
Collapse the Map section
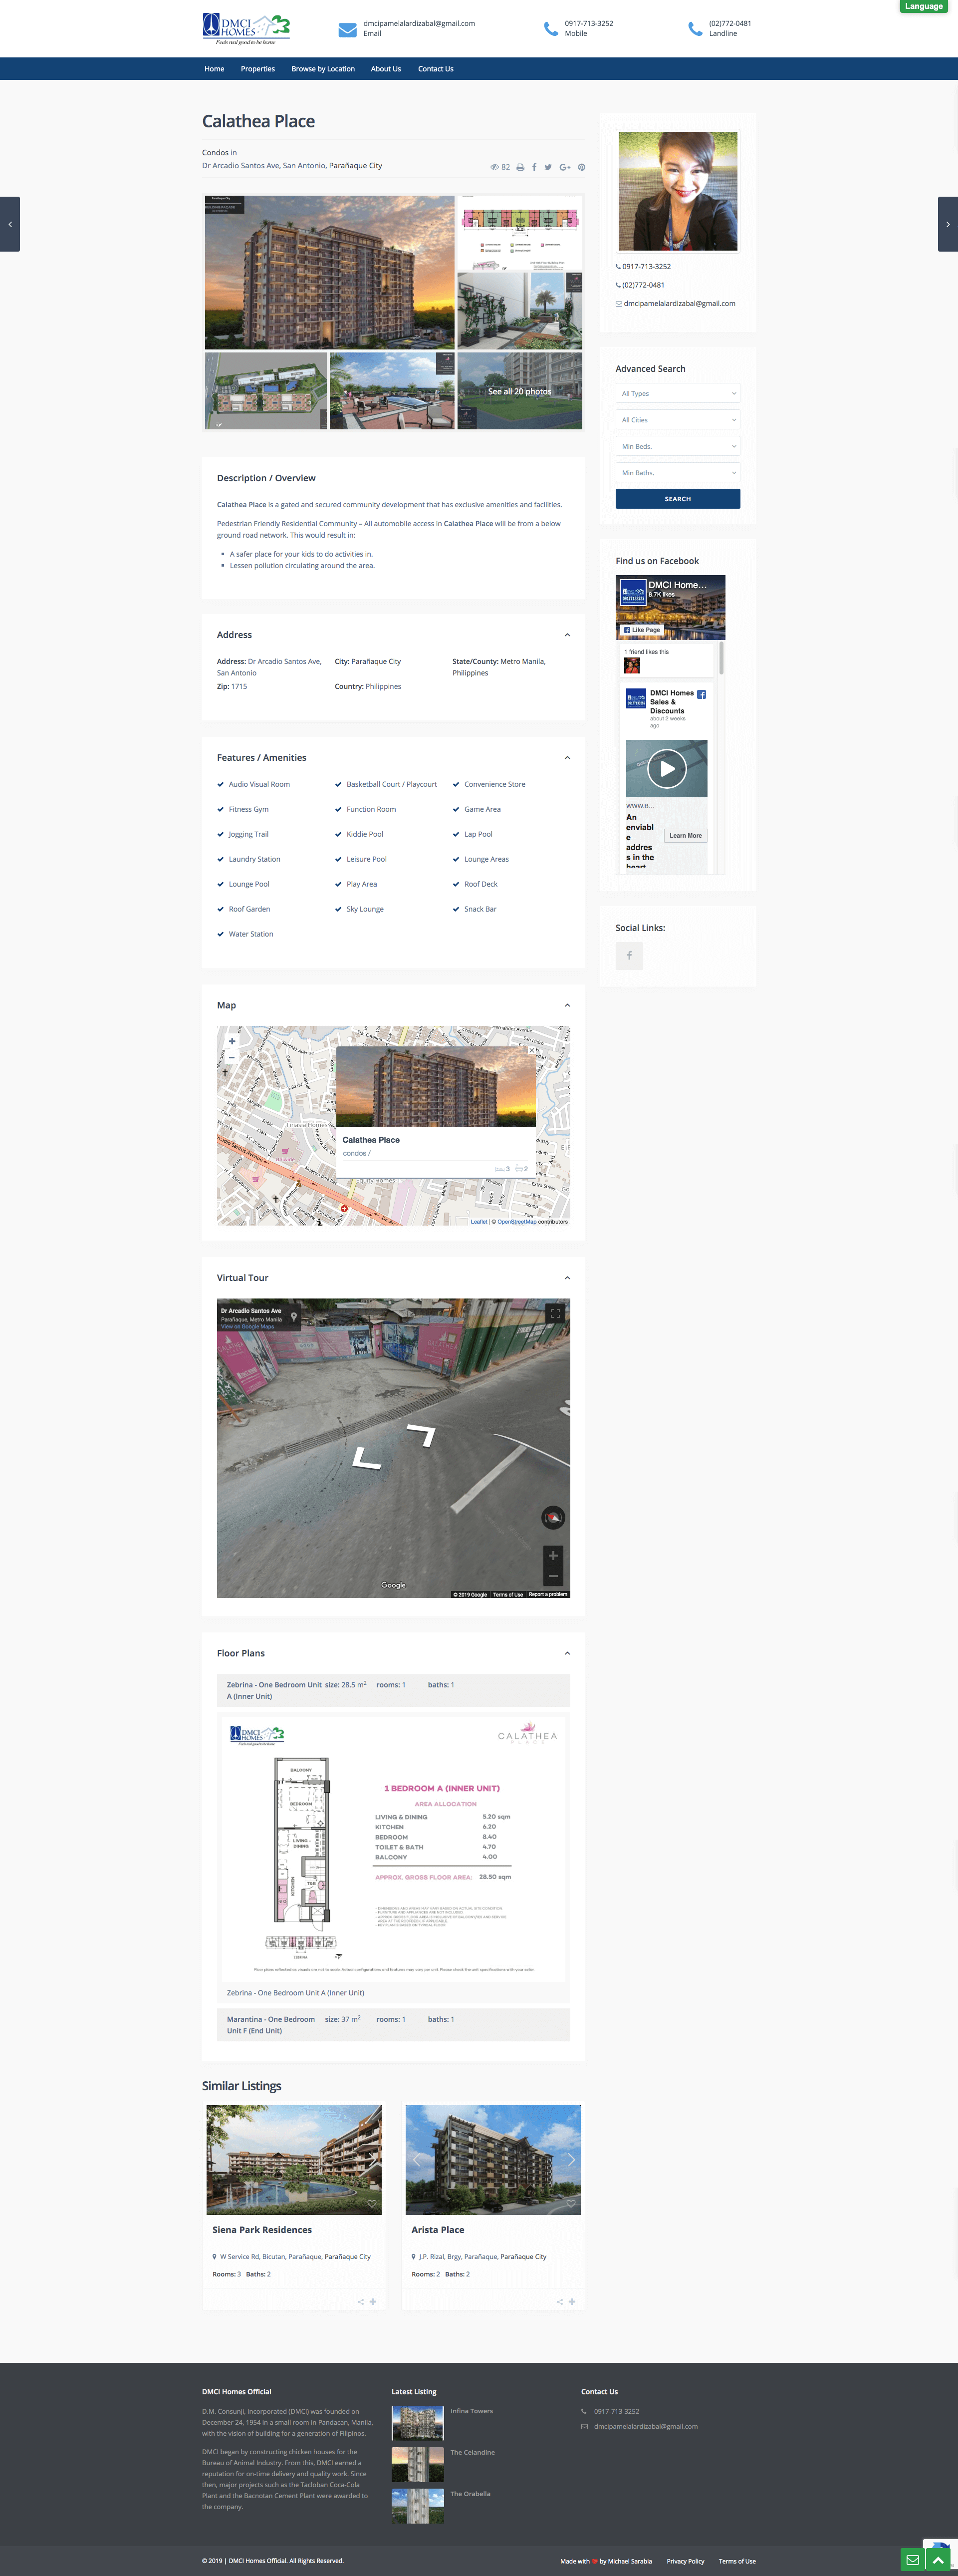[567, 1005]
